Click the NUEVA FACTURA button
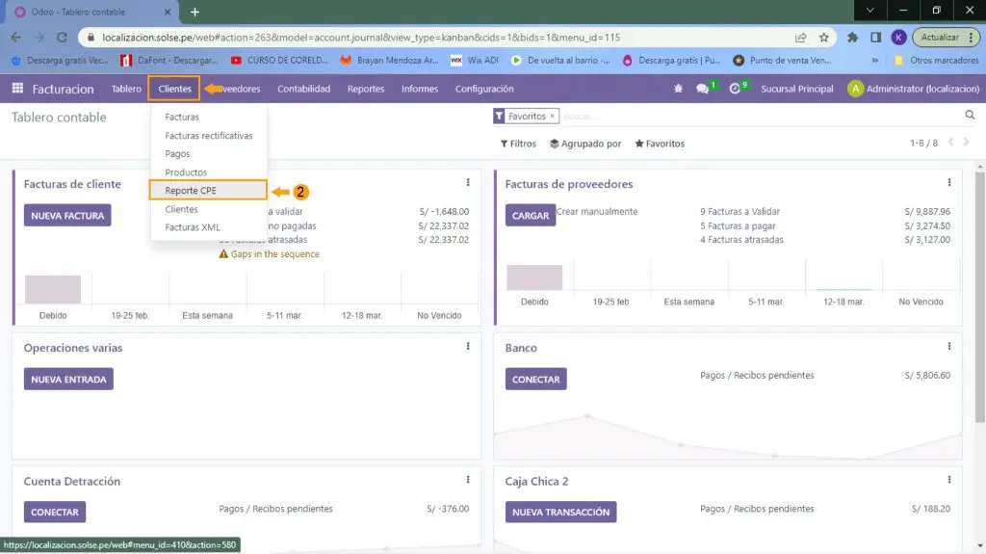 (67, 216)
